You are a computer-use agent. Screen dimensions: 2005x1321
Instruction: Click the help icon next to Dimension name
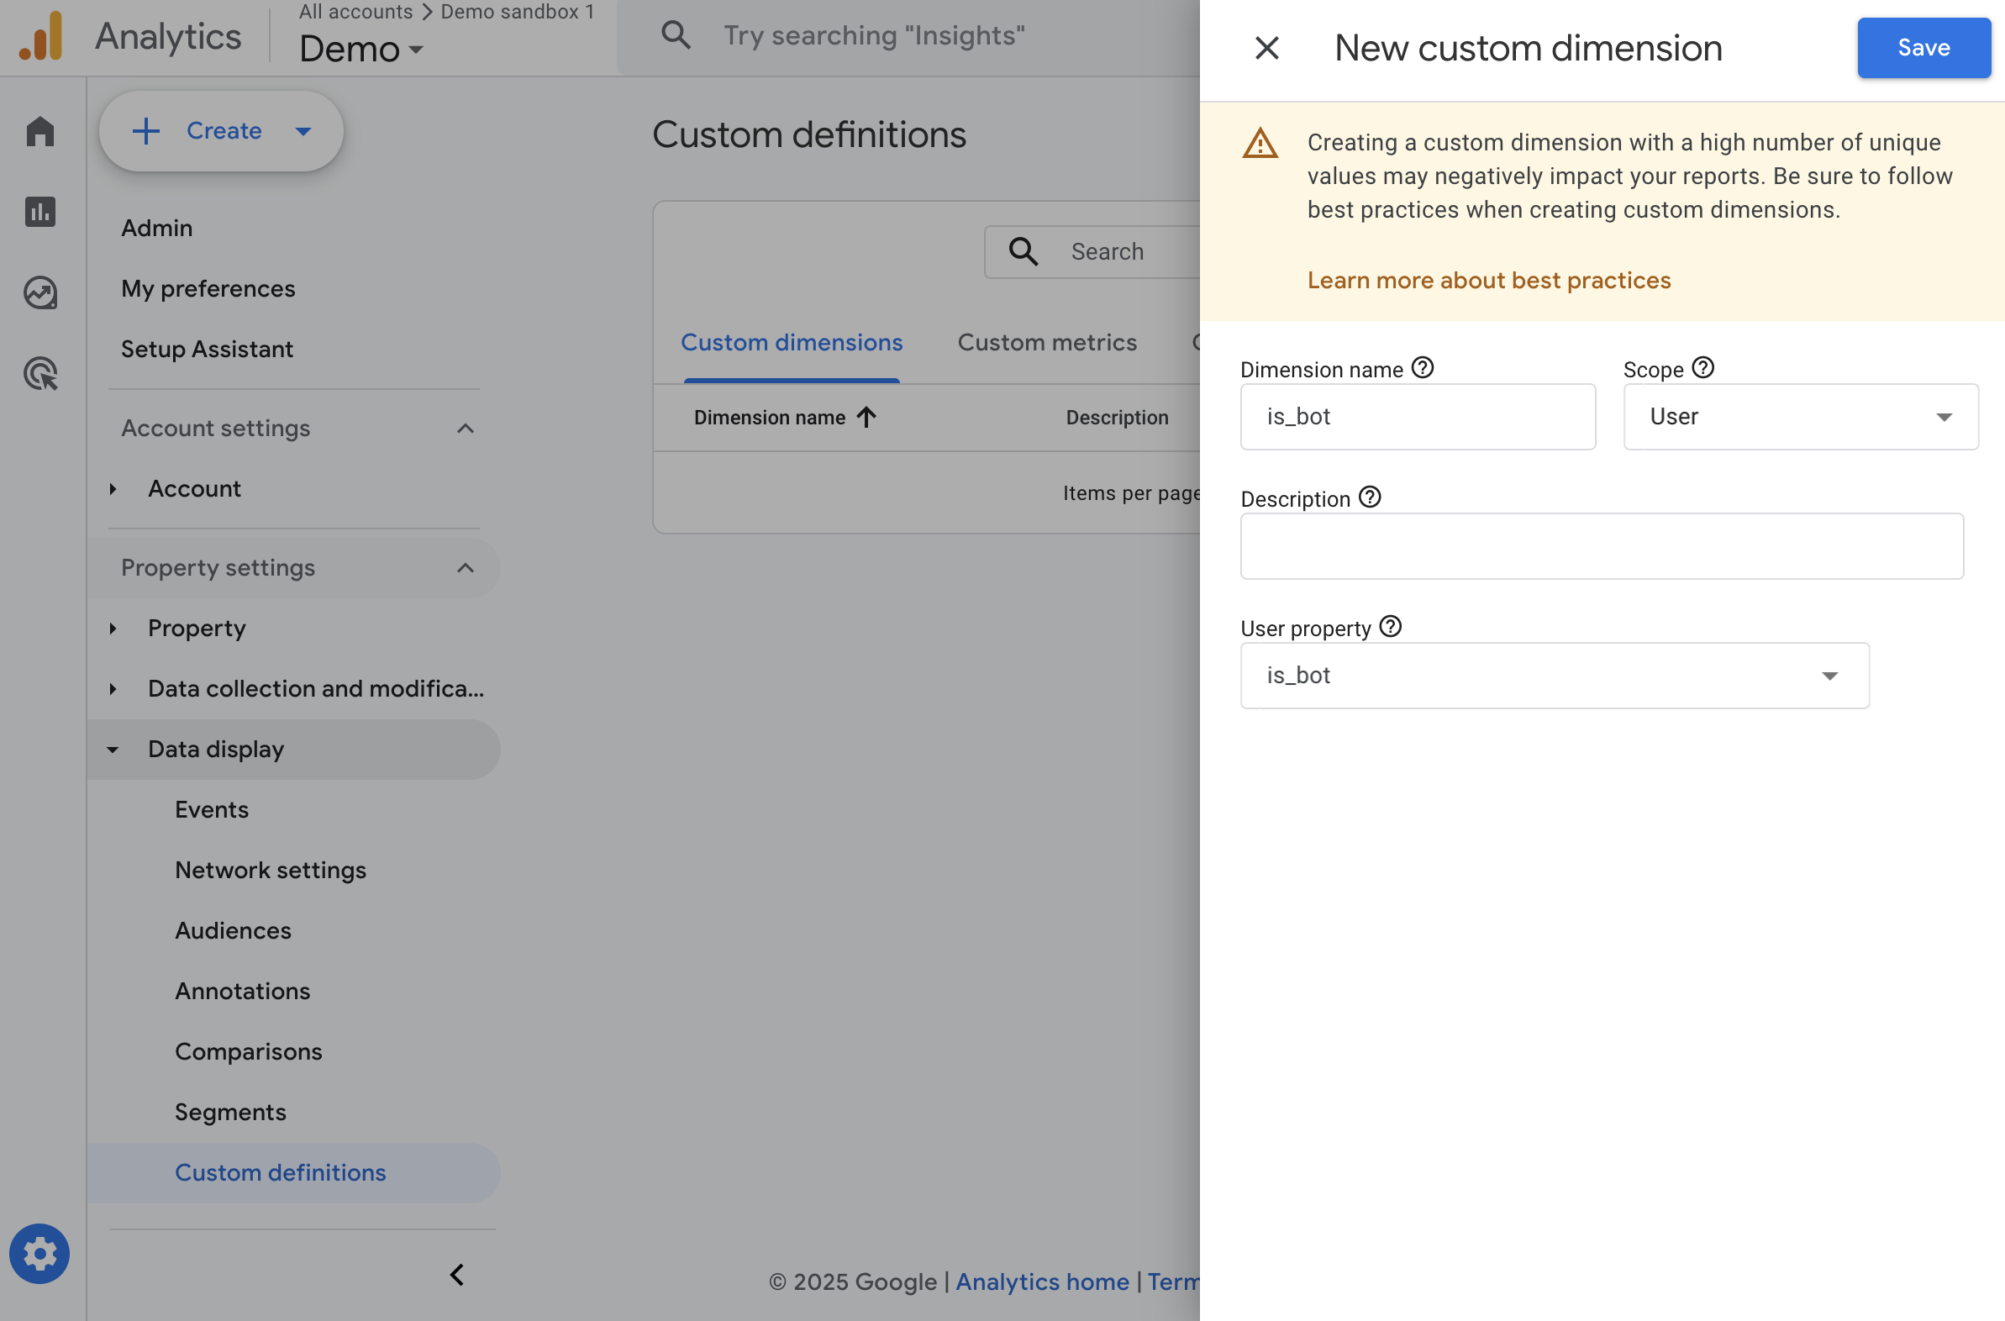click(x=1423, y=366)
